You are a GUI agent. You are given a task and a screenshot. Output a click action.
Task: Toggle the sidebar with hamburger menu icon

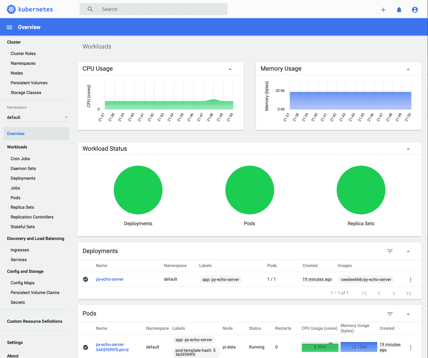9,27
